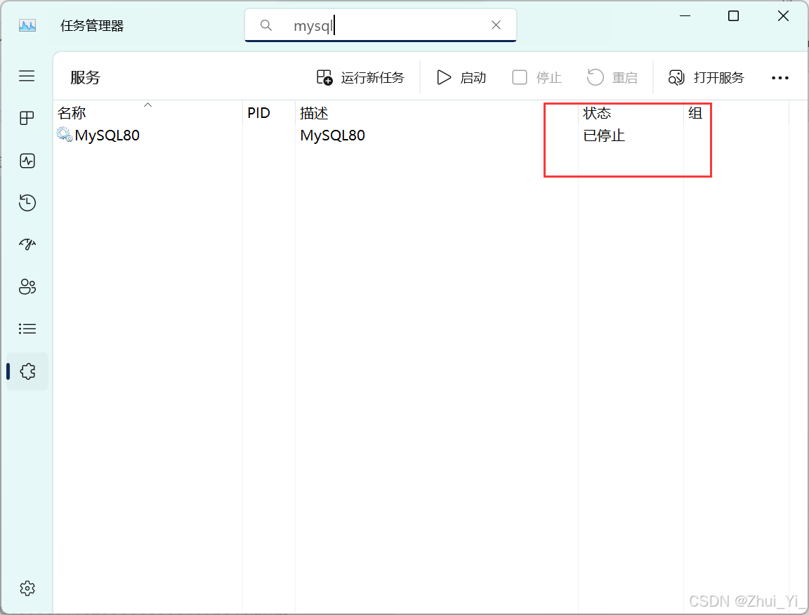Click the 已停止 status cell
The height and width of the screenshot is (615, 809).
(x=604, y=135)
